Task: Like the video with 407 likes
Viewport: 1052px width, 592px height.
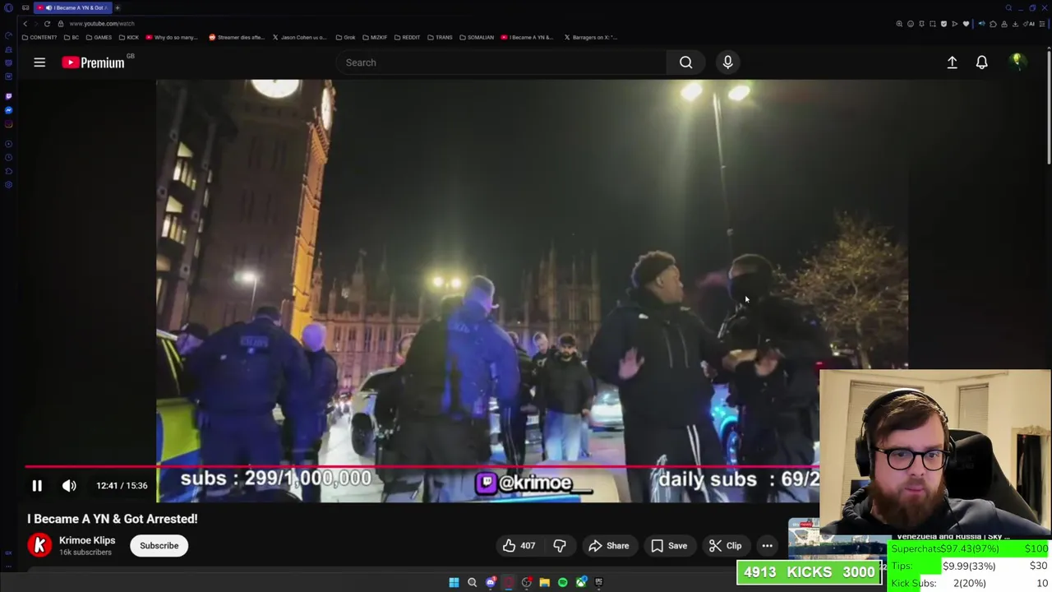Action: click(x=519, y=546)
